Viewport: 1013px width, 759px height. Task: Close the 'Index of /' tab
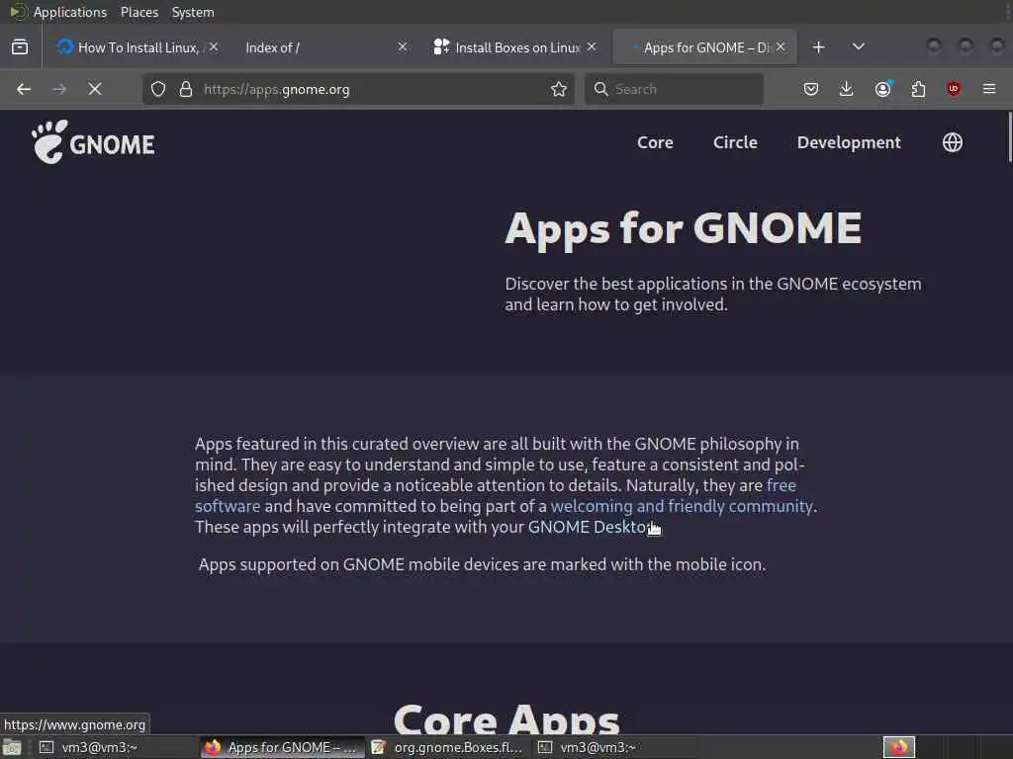(x=403, y=47)
